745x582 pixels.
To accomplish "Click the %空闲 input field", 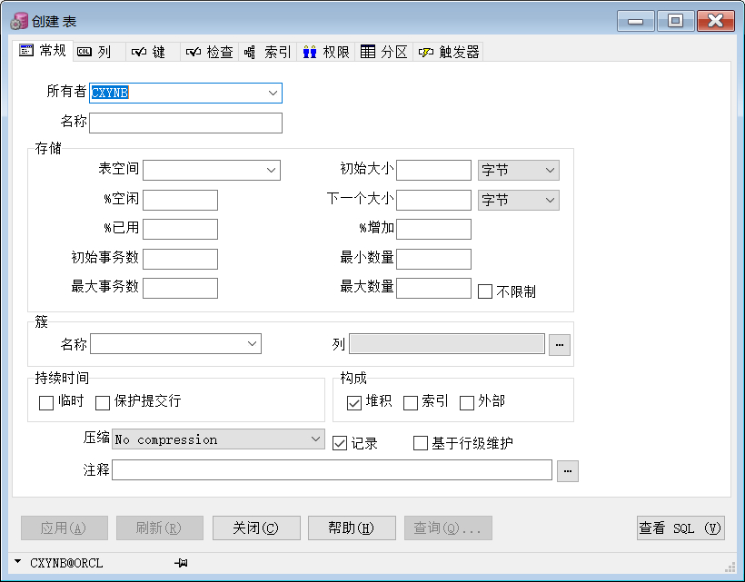I will (x=180, y=200).
